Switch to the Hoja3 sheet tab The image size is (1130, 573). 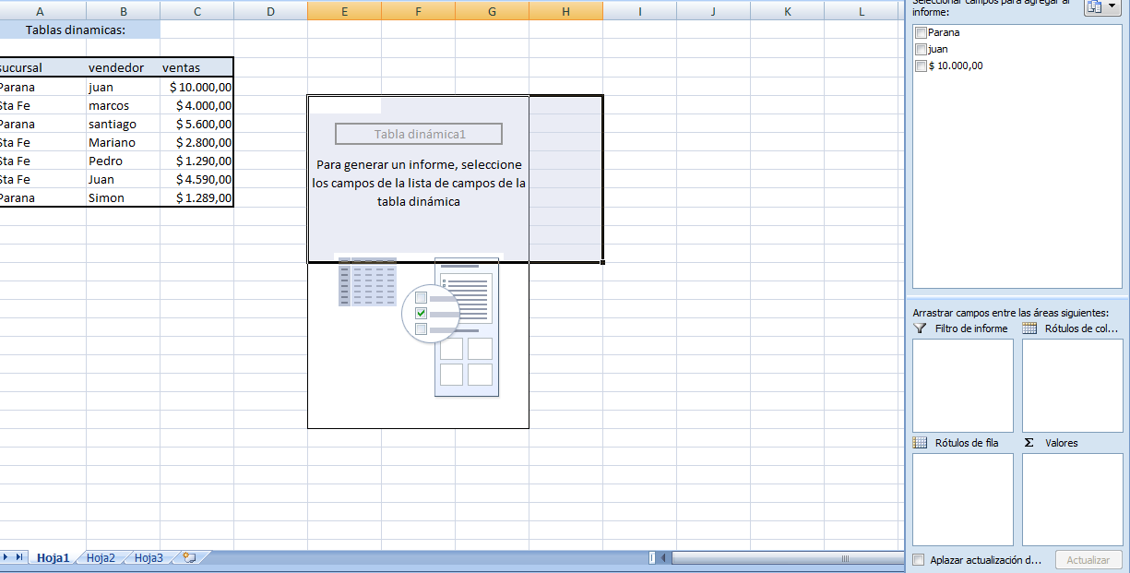point(149,557)
